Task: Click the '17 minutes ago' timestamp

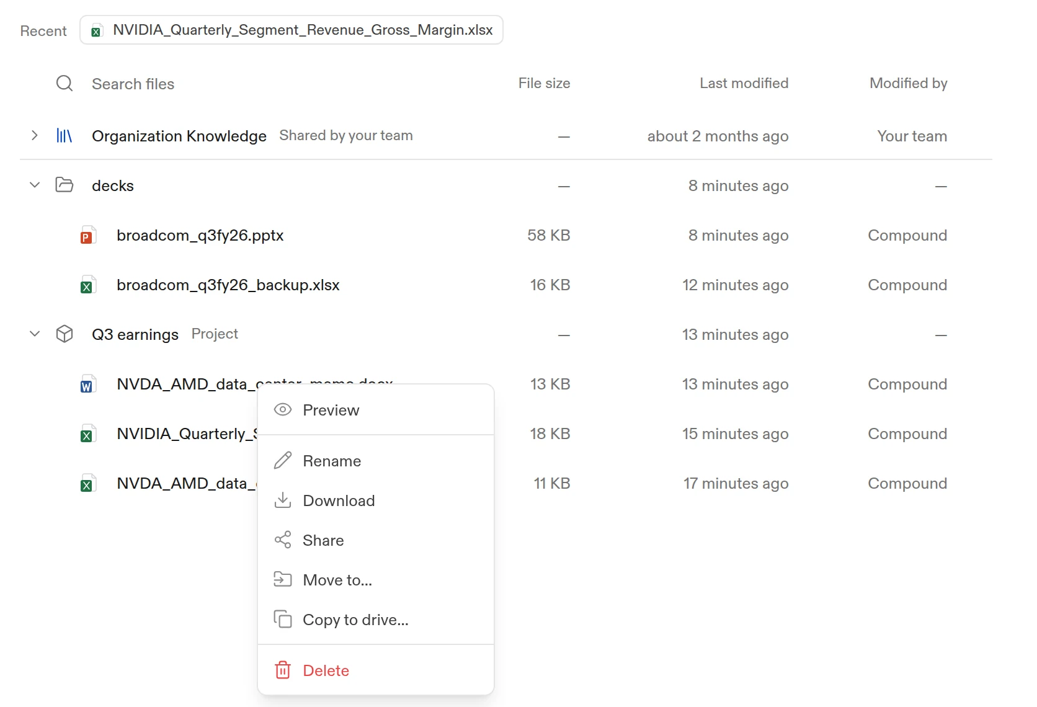Action: tap(736, 483)
